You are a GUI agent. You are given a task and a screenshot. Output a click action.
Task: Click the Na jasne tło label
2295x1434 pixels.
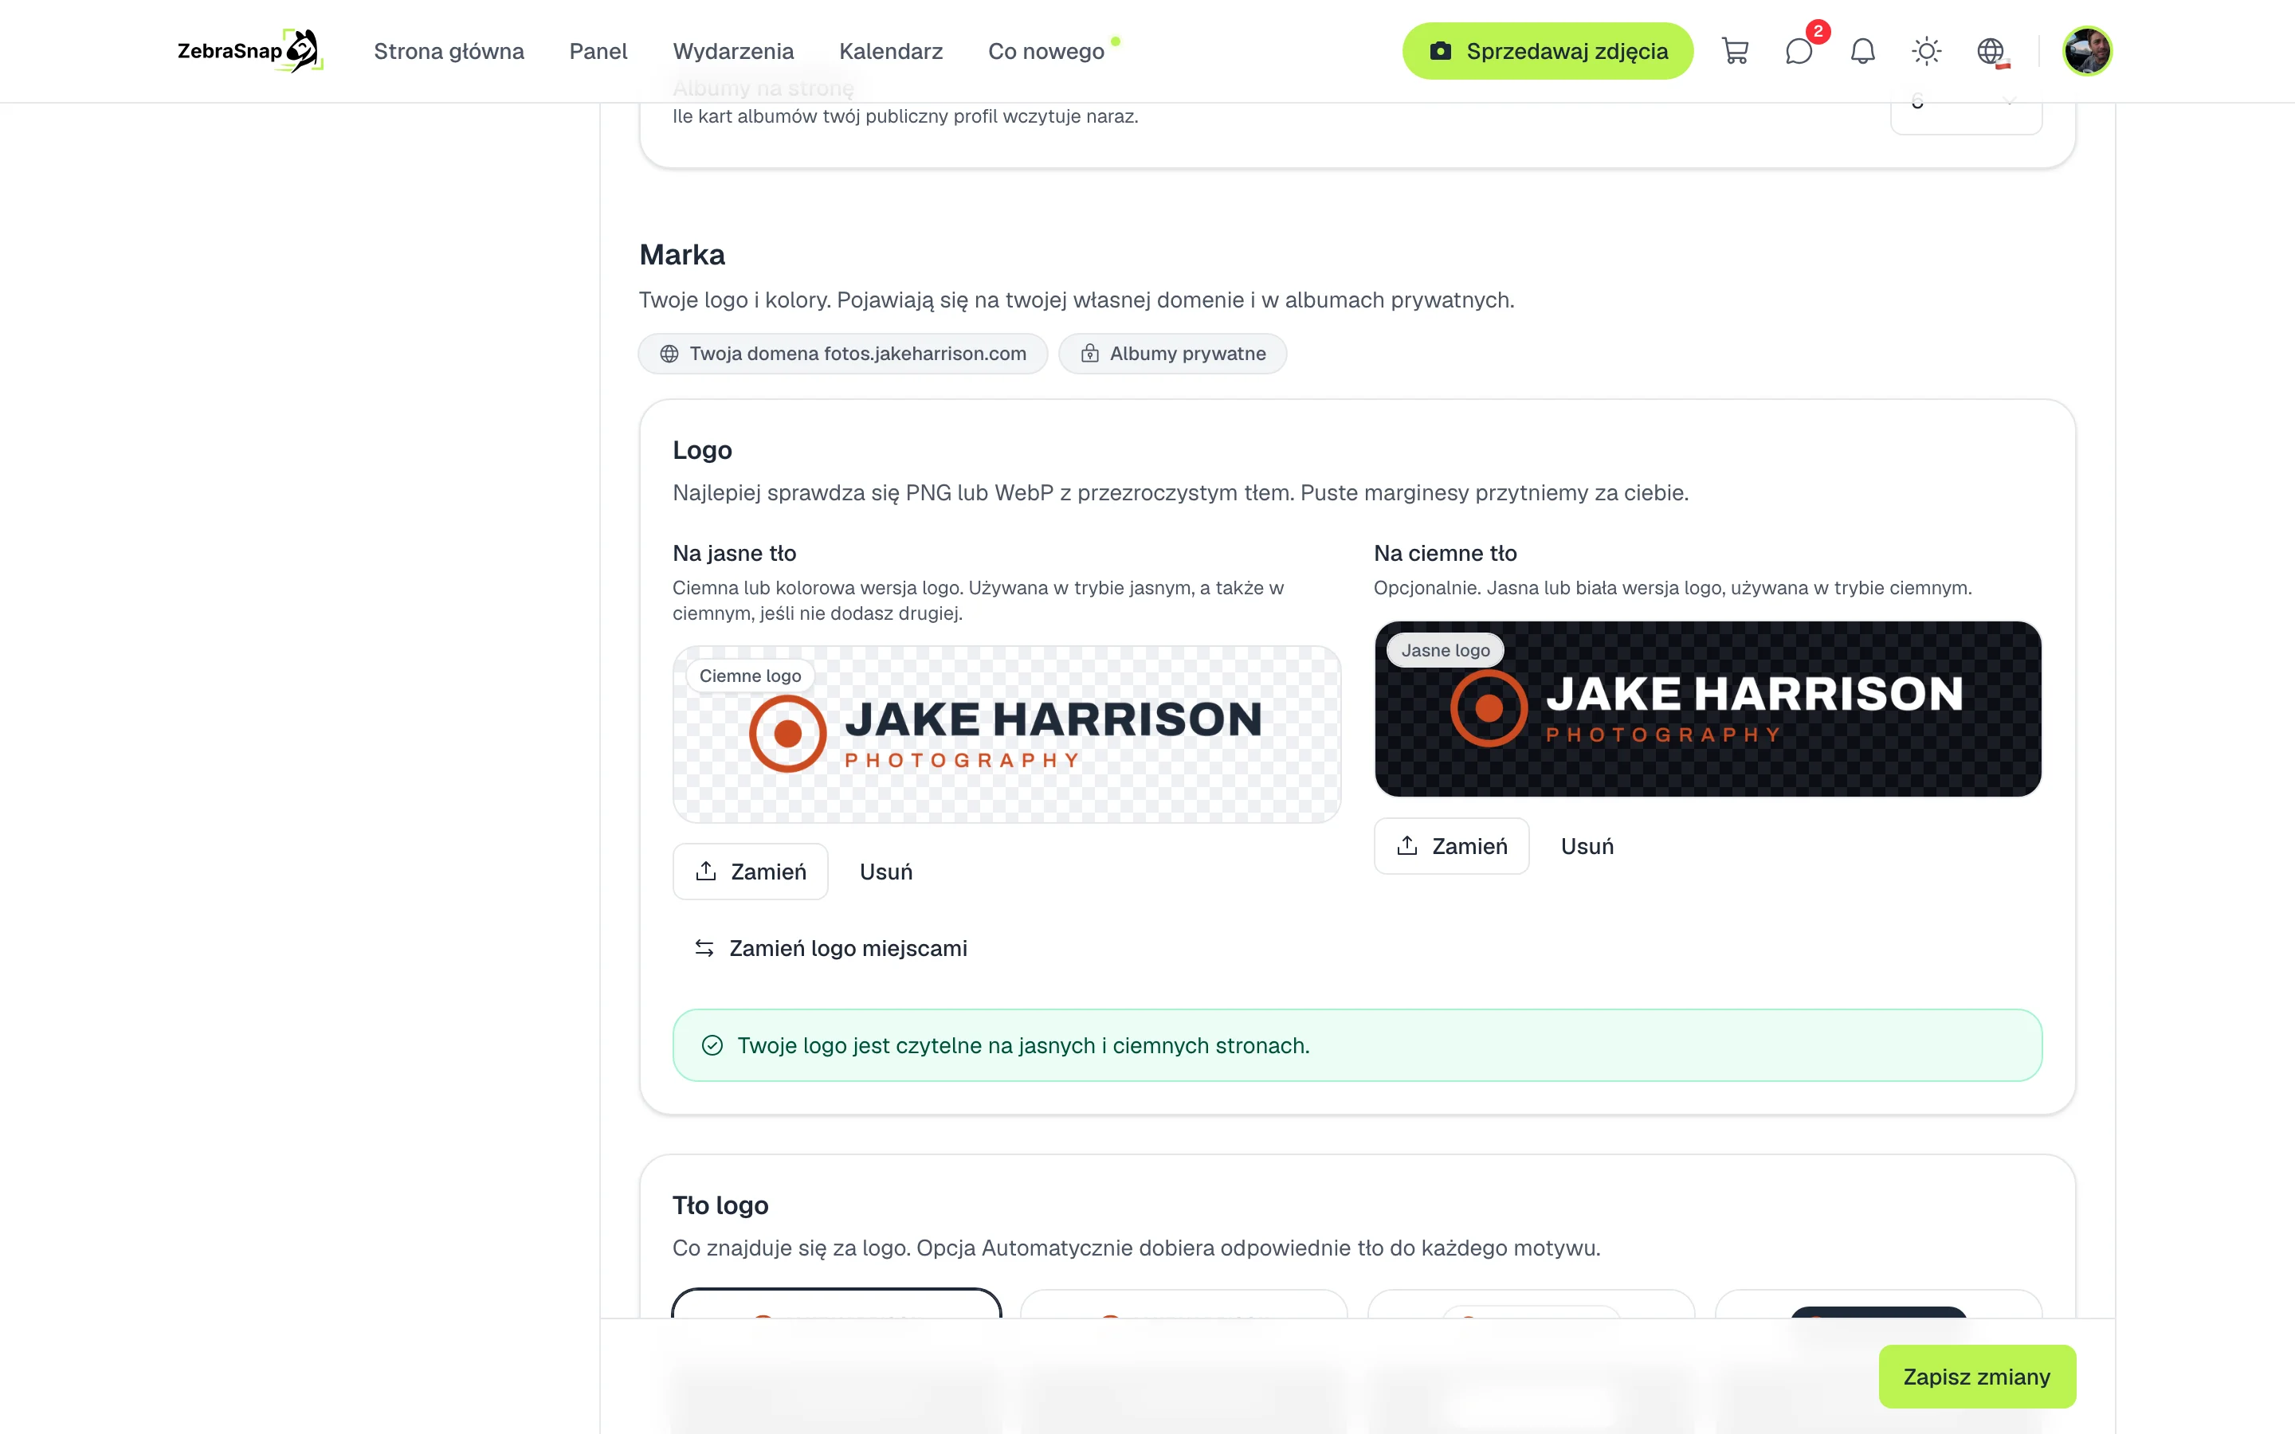click(x=734, y=553)
